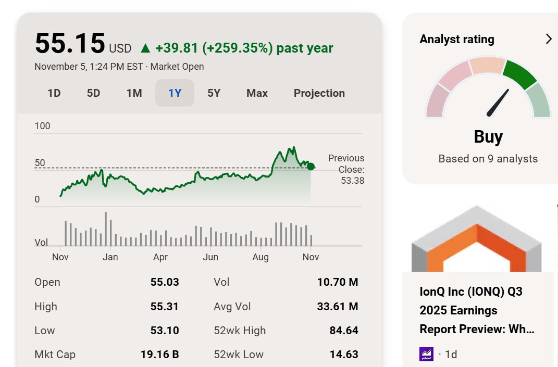Click the Open value 55.03
Viewport: 558px width, 367px height.
click(165, 282)
